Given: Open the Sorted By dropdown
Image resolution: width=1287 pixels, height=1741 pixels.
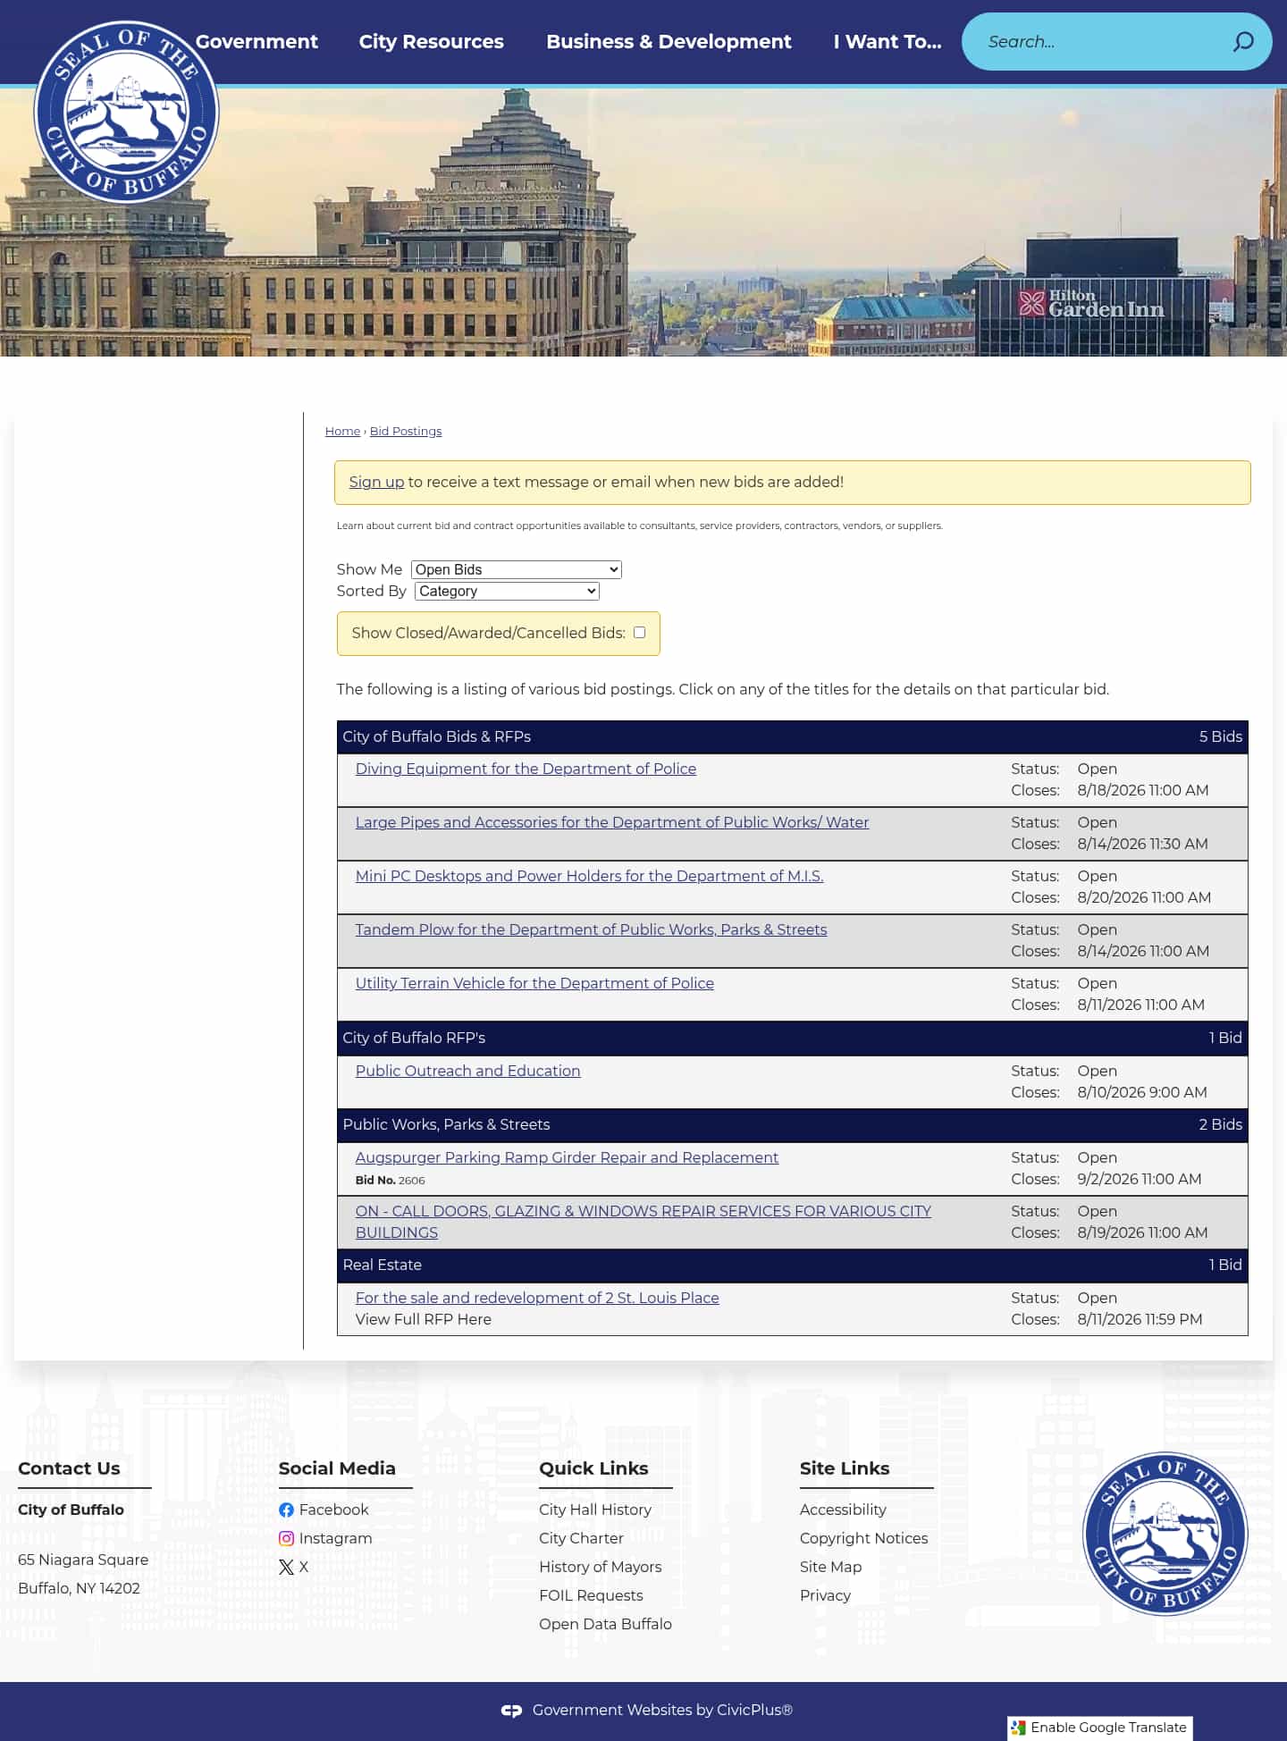Looking at the screenshot, I should pos(507,591).
